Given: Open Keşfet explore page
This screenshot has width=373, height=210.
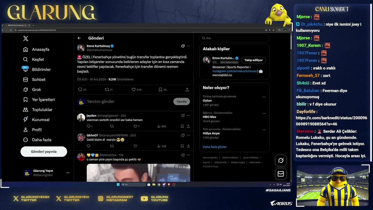Looking at the screenshot, I should click(34, 60).
